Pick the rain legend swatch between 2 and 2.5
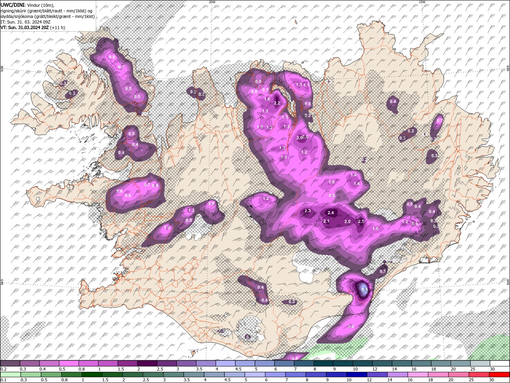Screen dimensions: 510x383 pos(133,375)
